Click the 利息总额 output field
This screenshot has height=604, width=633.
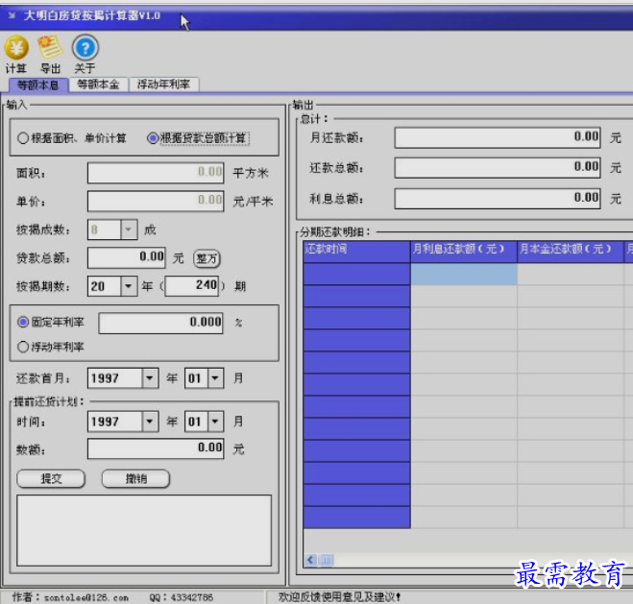pyautogui.click(x=498, y=198)
